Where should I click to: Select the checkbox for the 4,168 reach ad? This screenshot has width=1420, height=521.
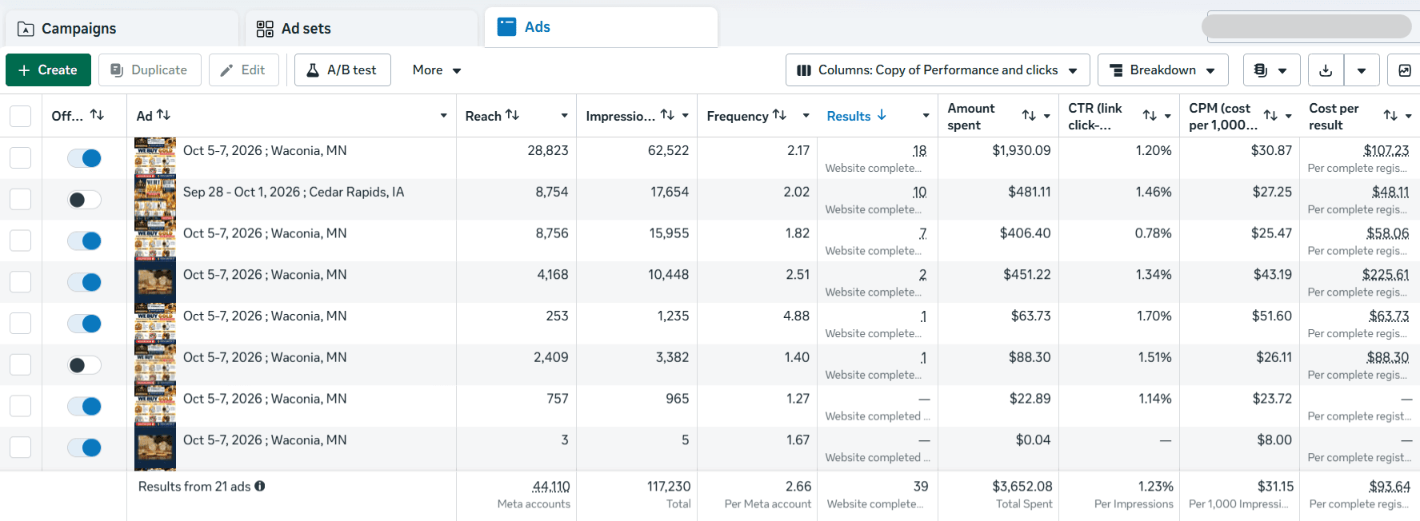pyautogui.click(x=20, y=282)
